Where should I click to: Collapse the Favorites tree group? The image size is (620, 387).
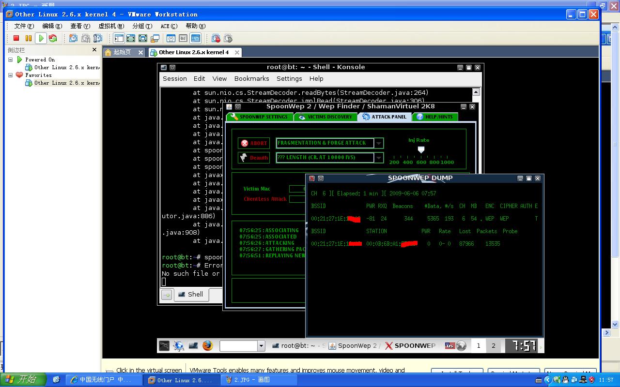11,75
